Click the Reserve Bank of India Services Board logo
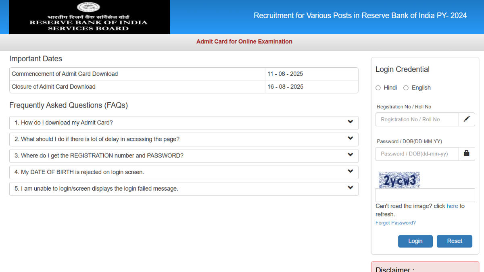Screen dimensions: 484x272 tap(90, 17)
